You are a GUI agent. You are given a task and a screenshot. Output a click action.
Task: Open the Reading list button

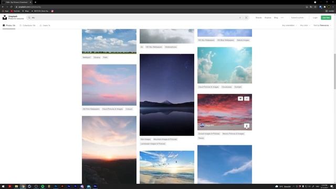coord(330,11)
